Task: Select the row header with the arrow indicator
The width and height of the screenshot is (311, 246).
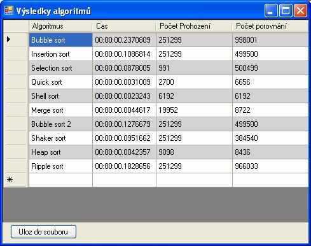Action: pos(16,40)
